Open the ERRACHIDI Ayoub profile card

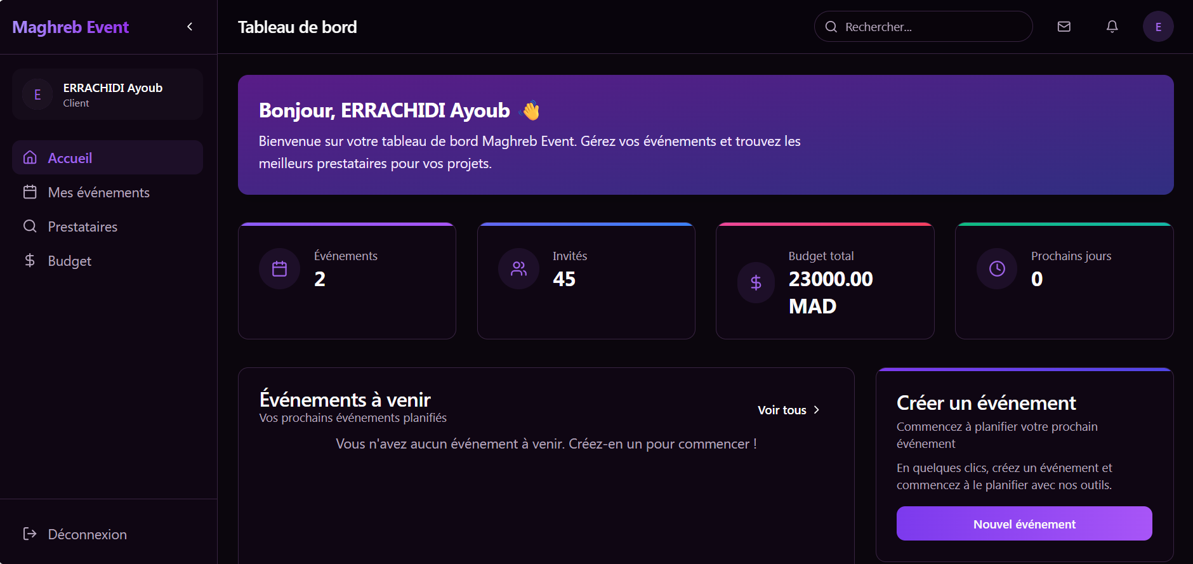[x=107, y=95]
